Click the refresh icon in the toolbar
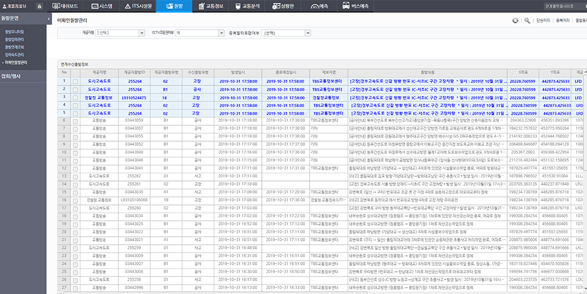The image size is (587, 294). click(515, 20)
